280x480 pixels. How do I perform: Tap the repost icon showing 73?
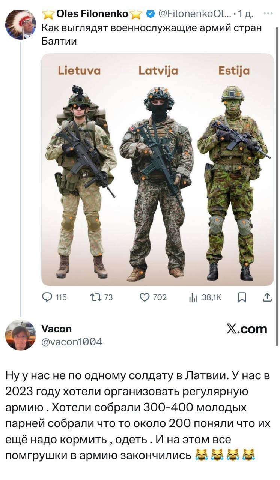click(95, 297)
